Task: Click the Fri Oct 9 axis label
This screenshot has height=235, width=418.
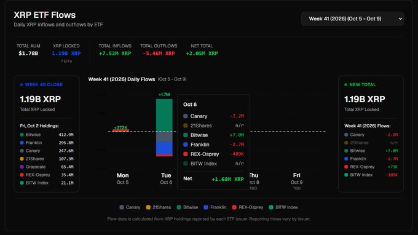Action: click(296, 178)
